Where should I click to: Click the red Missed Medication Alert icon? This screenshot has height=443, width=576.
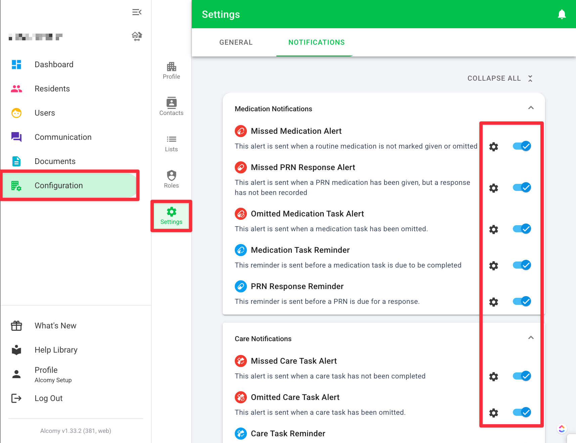click(x=241, y=131)
